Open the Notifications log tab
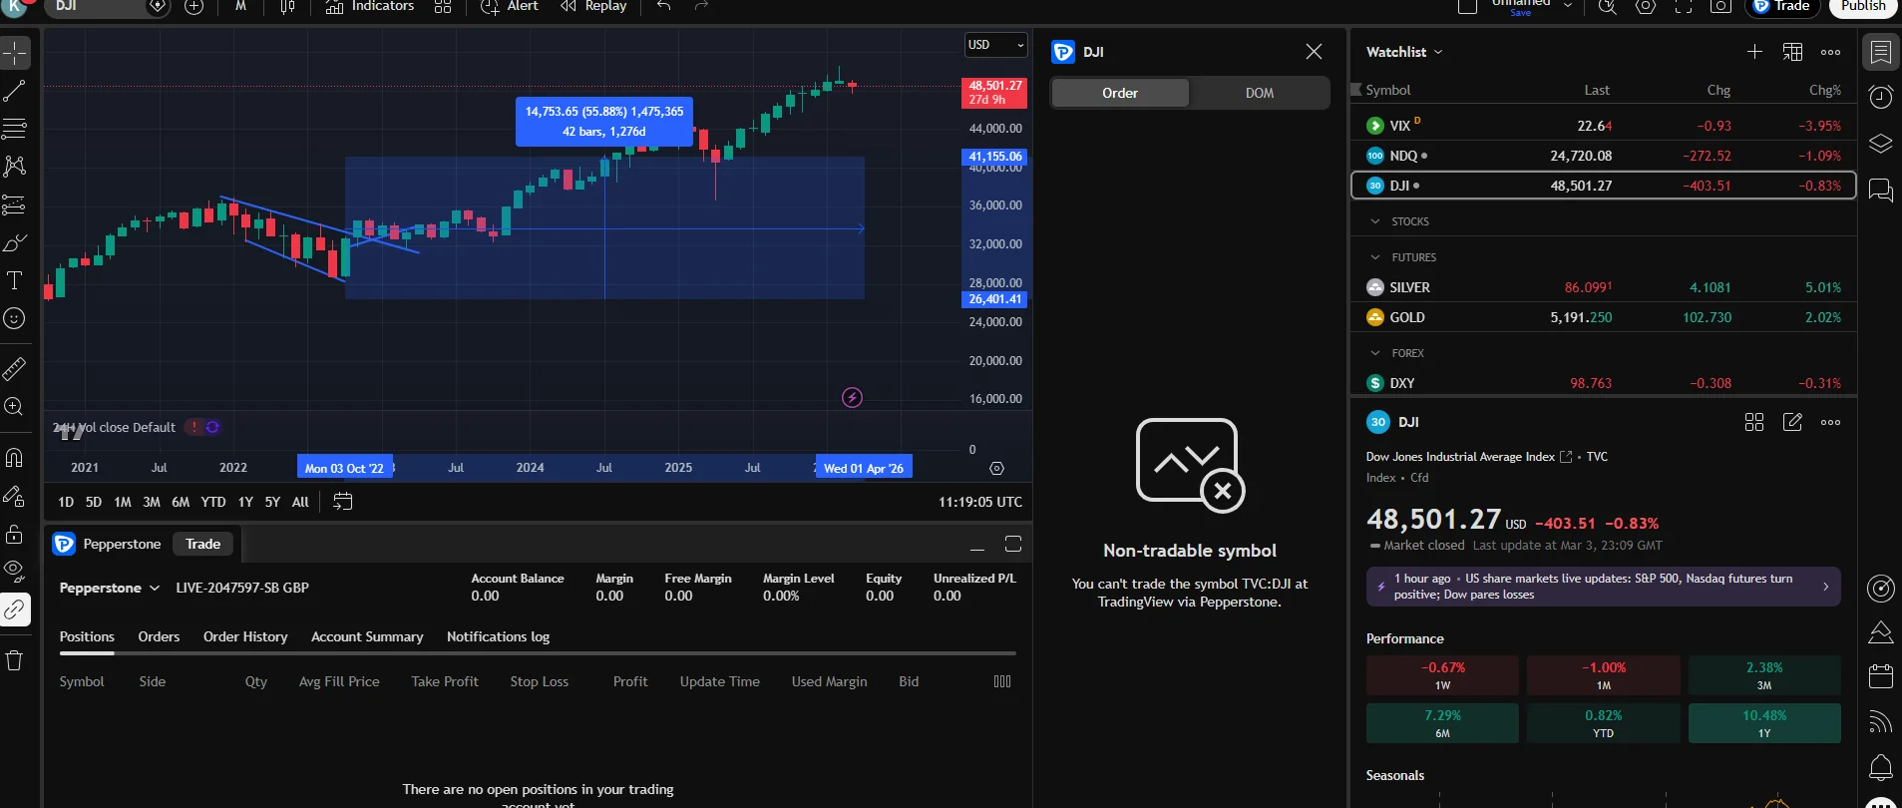 [498, 636]
